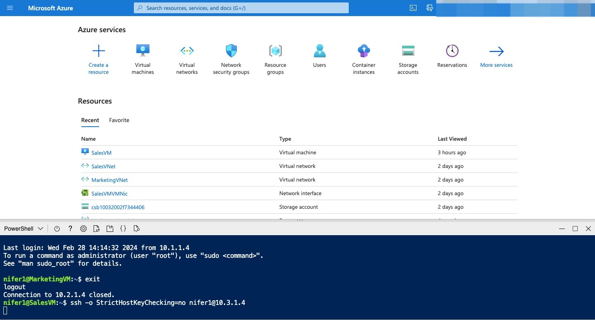Viewport: 595px width, 321px height.
Task: Open Container instances service icon
Action: pos(364,51)
